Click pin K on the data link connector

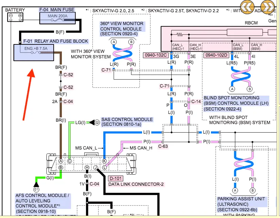(104, 161)
